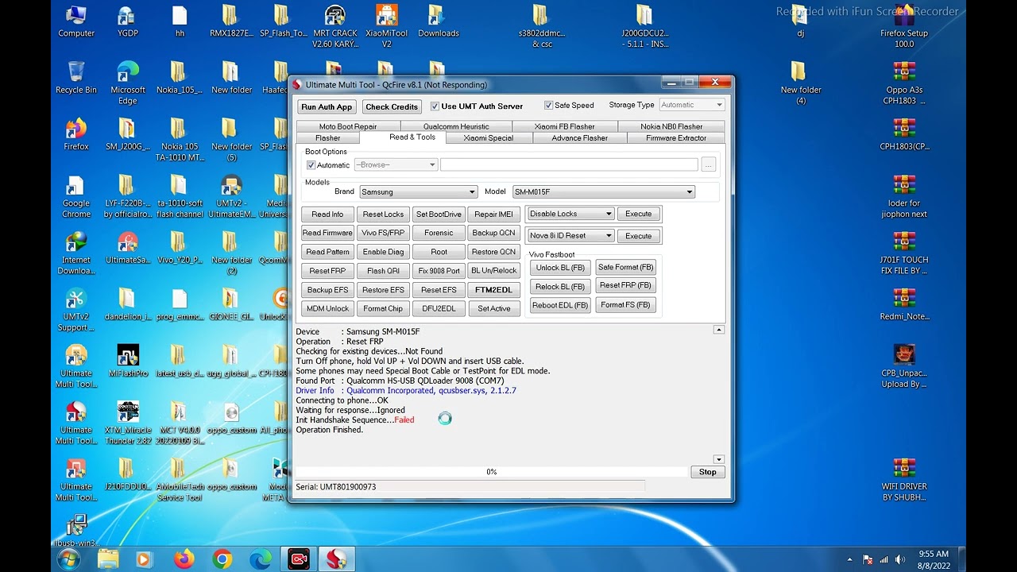Open the Model dropdown showing SM-M015F
1017x572 pixels.
click(604, 191)
